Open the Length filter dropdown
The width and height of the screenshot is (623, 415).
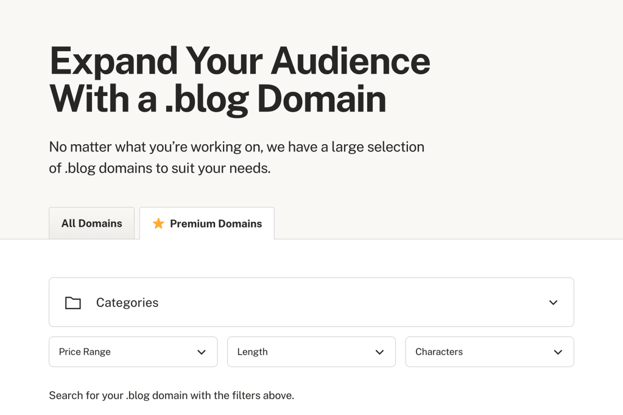click(311, 352)
